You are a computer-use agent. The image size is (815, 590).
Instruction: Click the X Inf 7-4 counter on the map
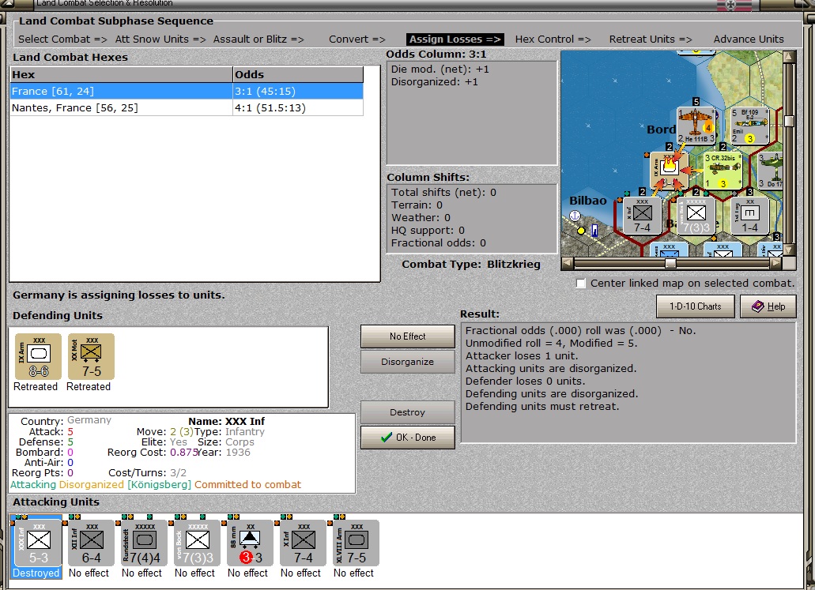pyautogui.click(x=643, y=216)
